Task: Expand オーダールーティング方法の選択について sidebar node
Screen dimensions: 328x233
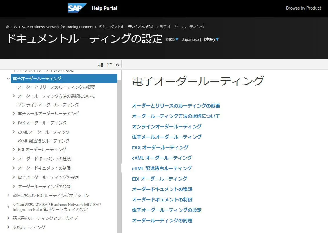Action: [x=14, y=96]
